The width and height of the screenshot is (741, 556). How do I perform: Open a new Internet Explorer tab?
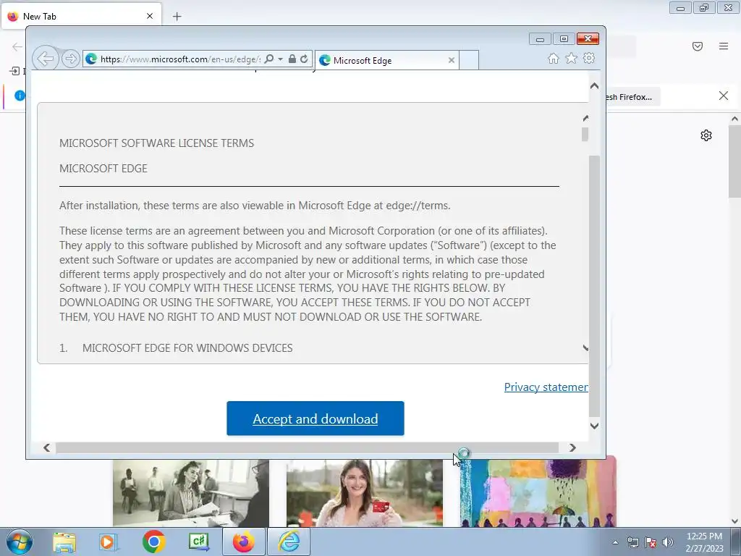(469, 61)
